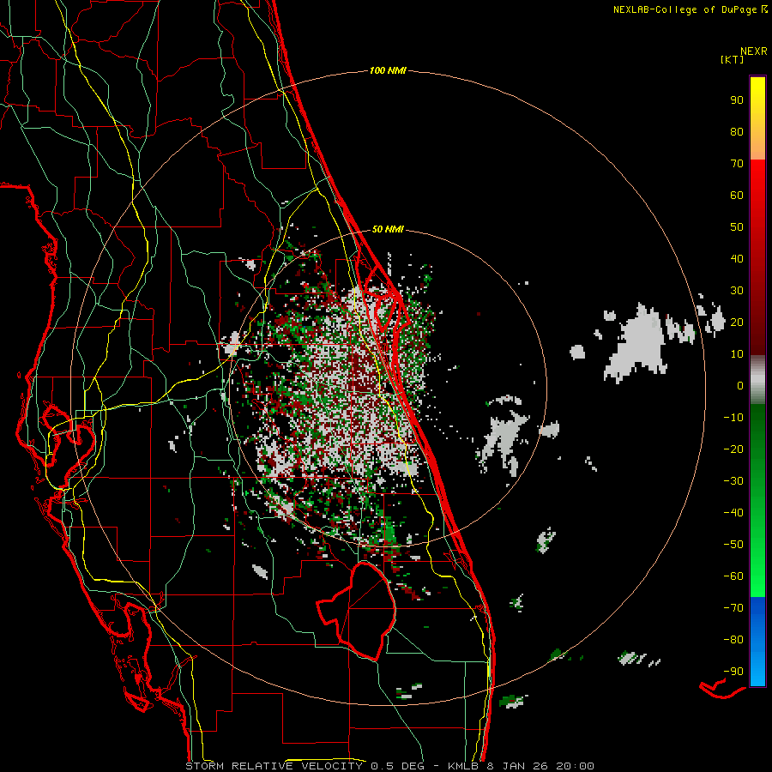Click the -90 value on velocity scale

[x=733, y=672]
